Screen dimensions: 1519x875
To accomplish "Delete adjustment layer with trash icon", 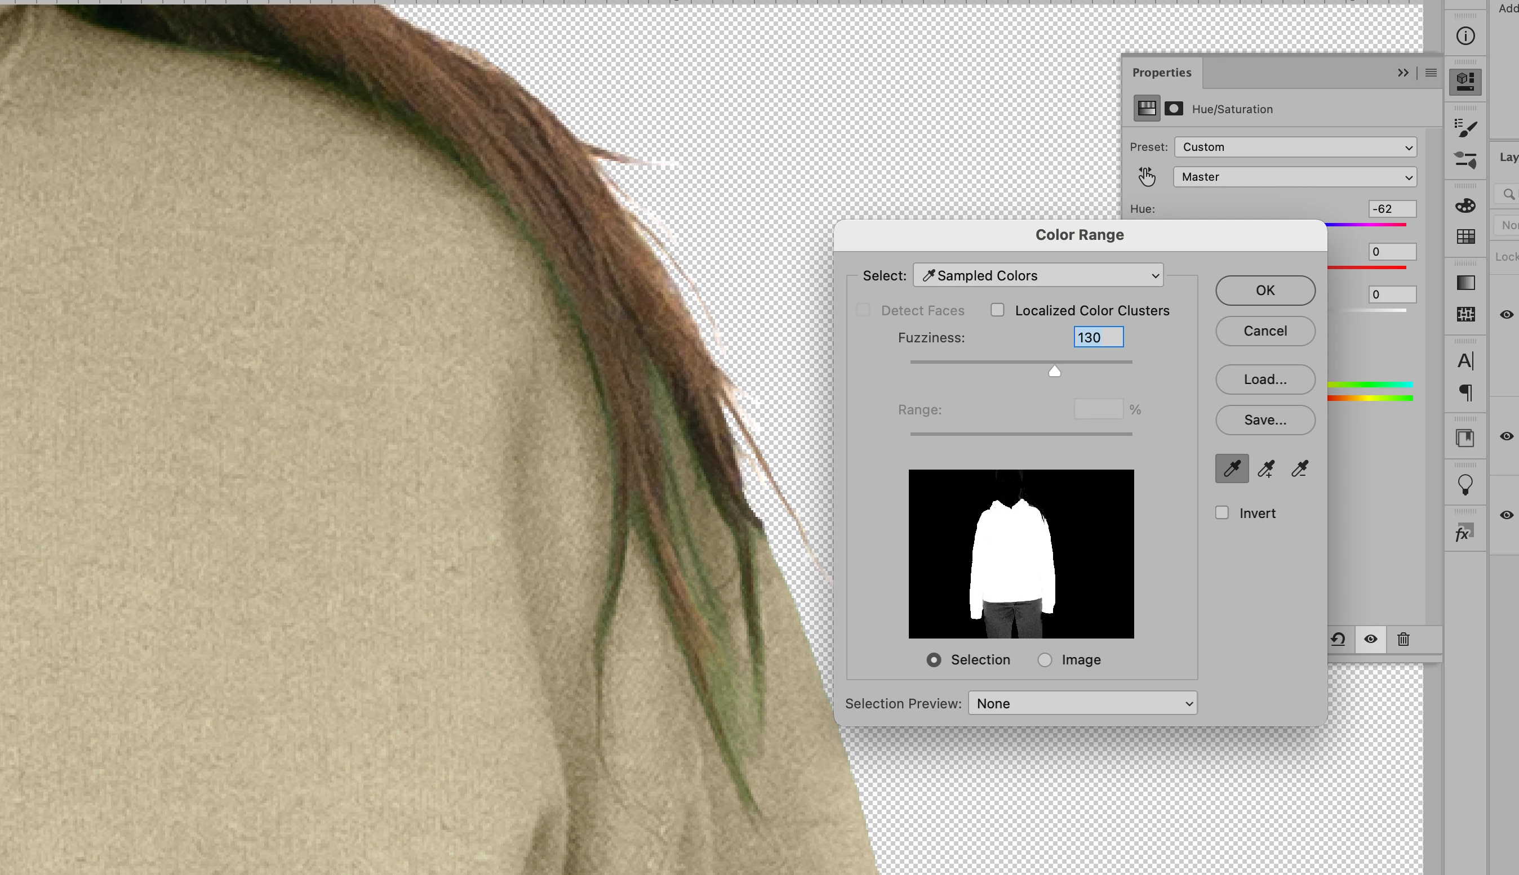I will [x=1403, y=639].
